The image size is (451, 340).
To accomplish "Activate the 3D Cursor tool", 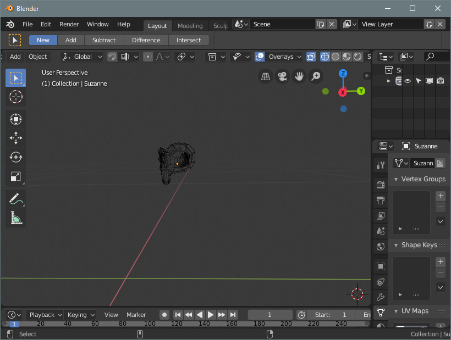I will [15, 97].
